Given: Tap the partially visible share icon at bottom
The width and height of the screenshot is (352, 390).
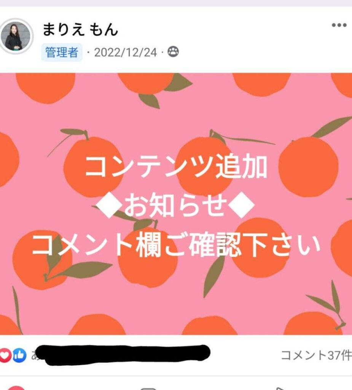Looking at the screenshot, I should click(280, 389).
